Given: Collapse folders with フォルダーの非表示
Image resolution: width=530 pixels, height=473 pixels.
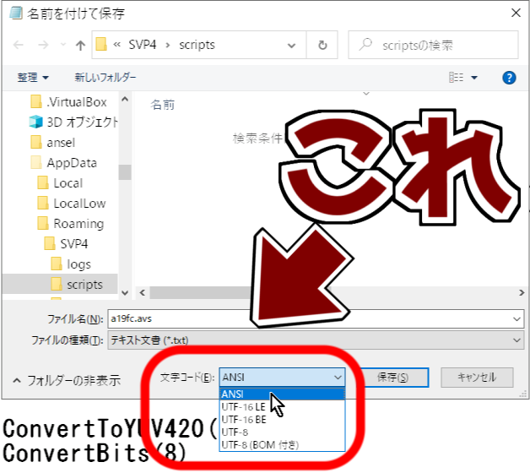Looking at the screenshot, I should (x=67, y=380).
